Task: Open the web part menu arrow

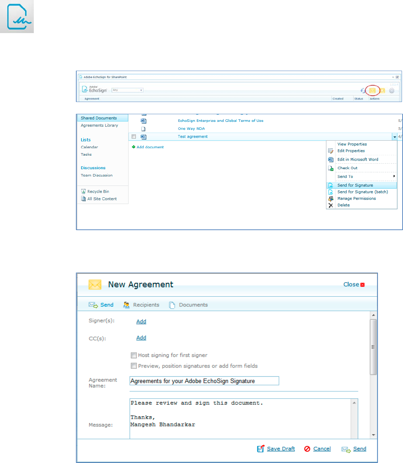Action: tap(393, 77)
